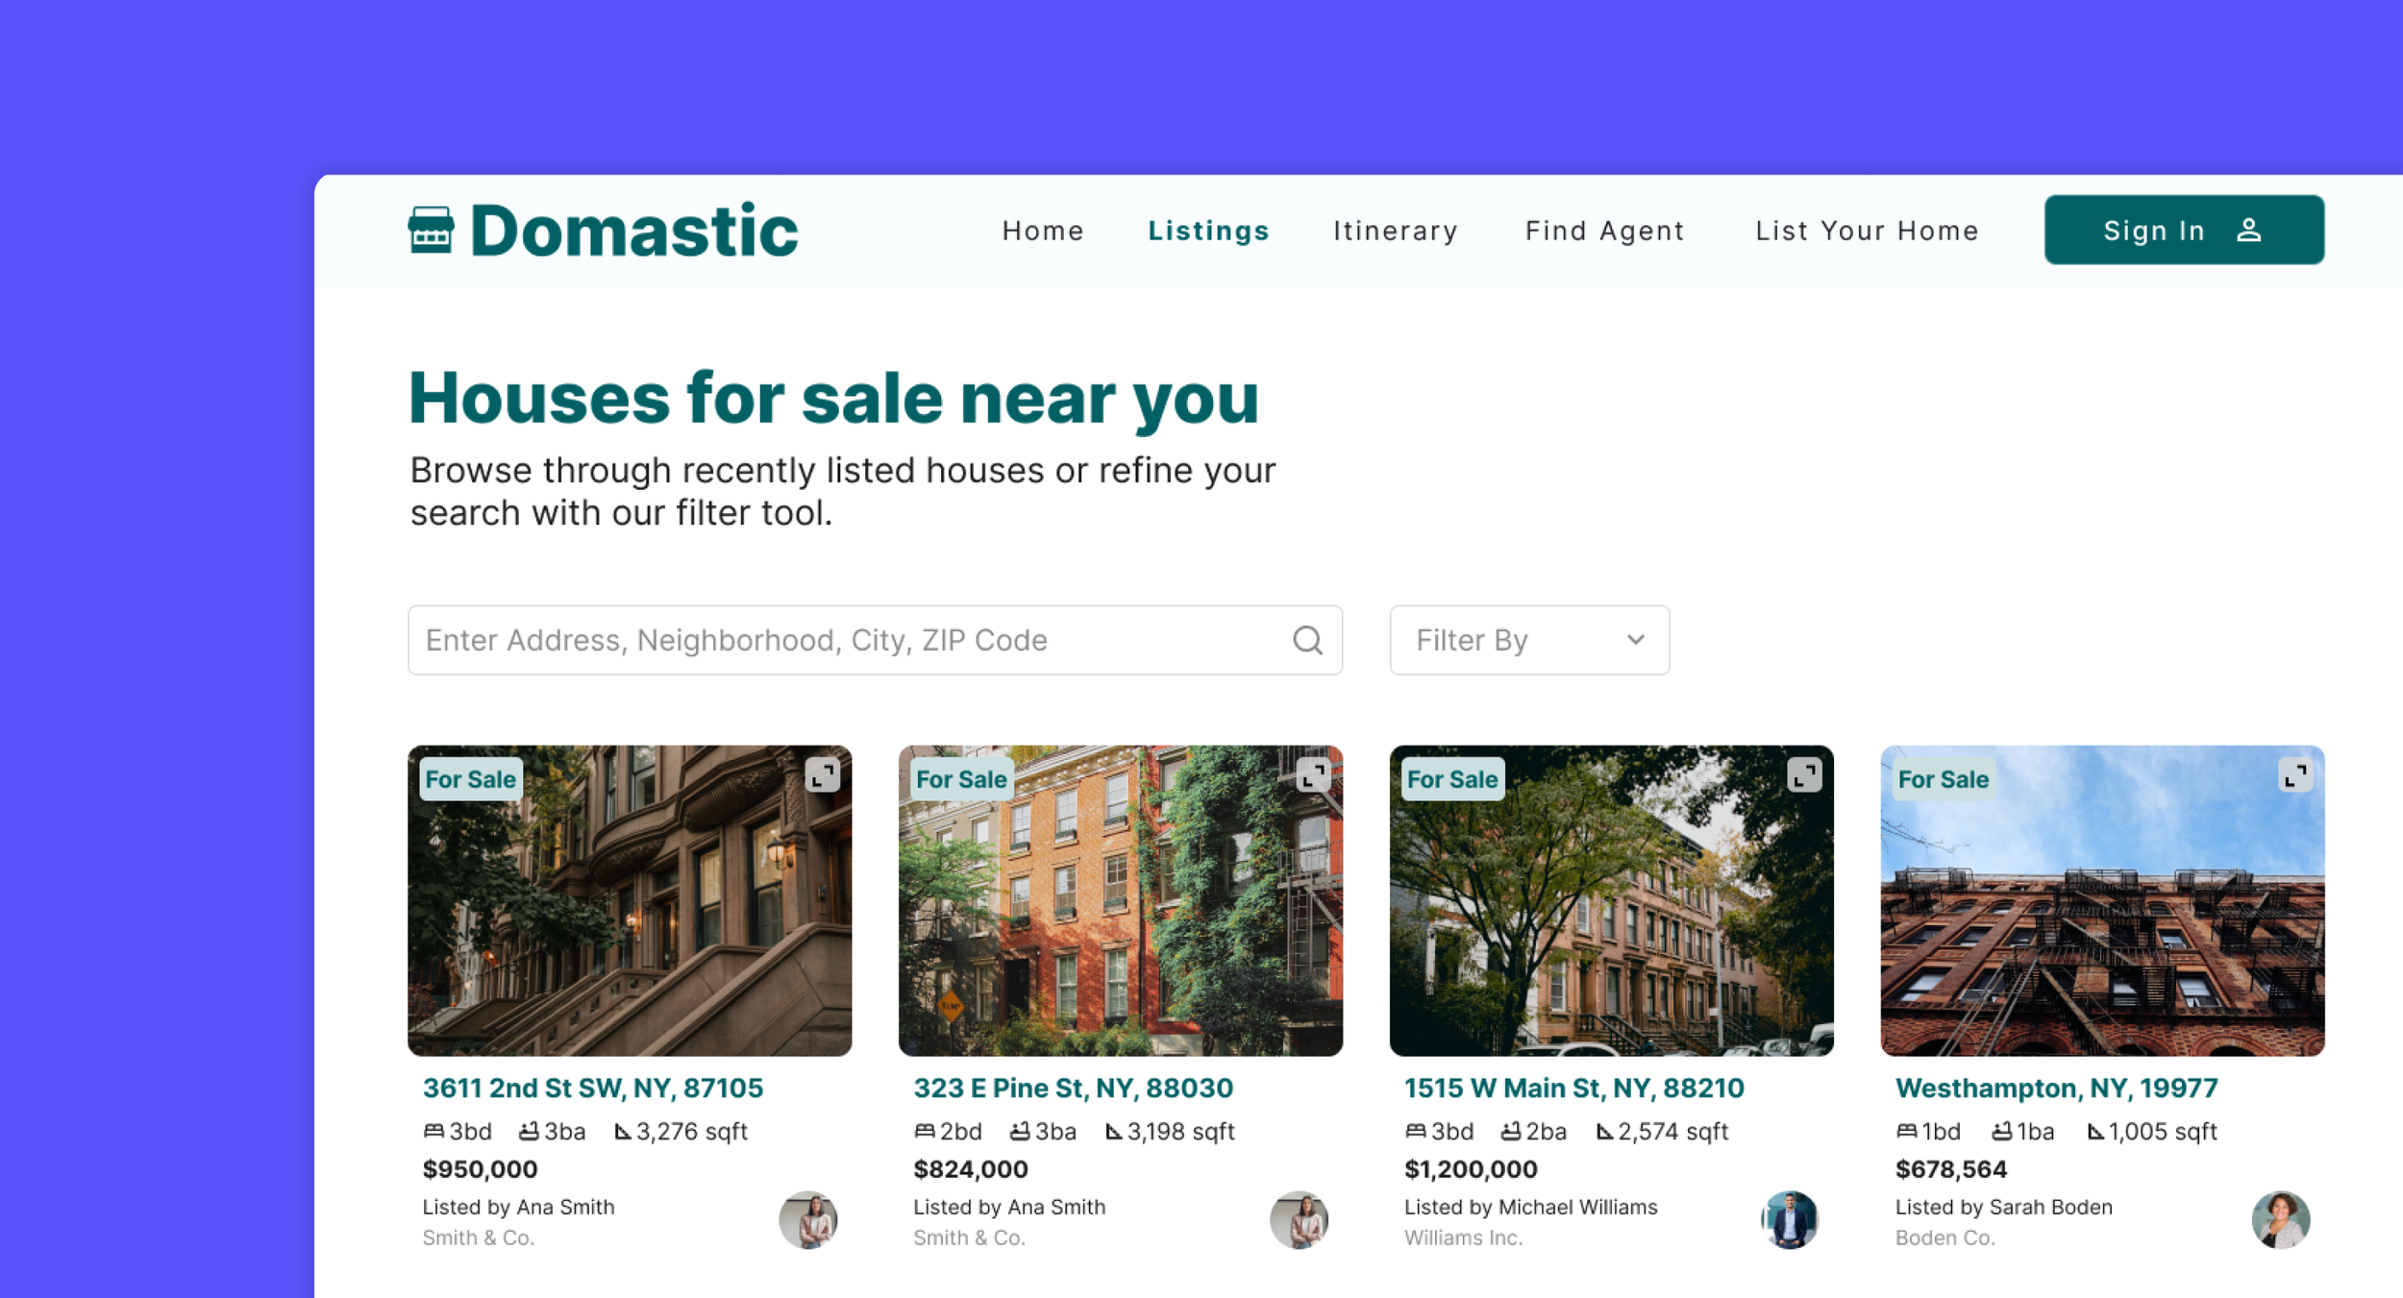Go to the Home nav item
The height and width of the screenshot is (1298, 2403).
(1043, 231)
